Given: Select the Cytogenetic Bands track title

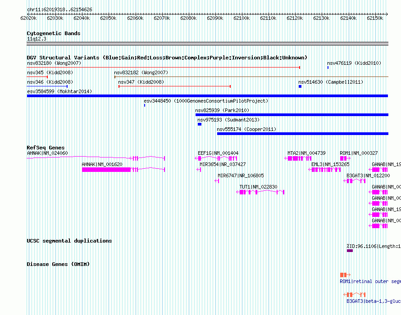Looking at the screenshot, I should pos(54,33).
